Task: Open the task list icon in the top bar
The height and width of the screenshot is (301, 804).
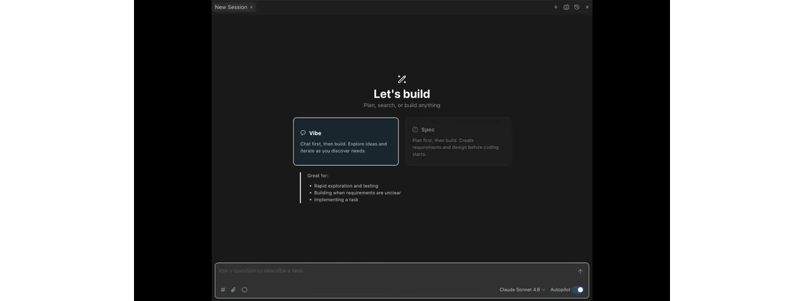Action: [566, 7]
